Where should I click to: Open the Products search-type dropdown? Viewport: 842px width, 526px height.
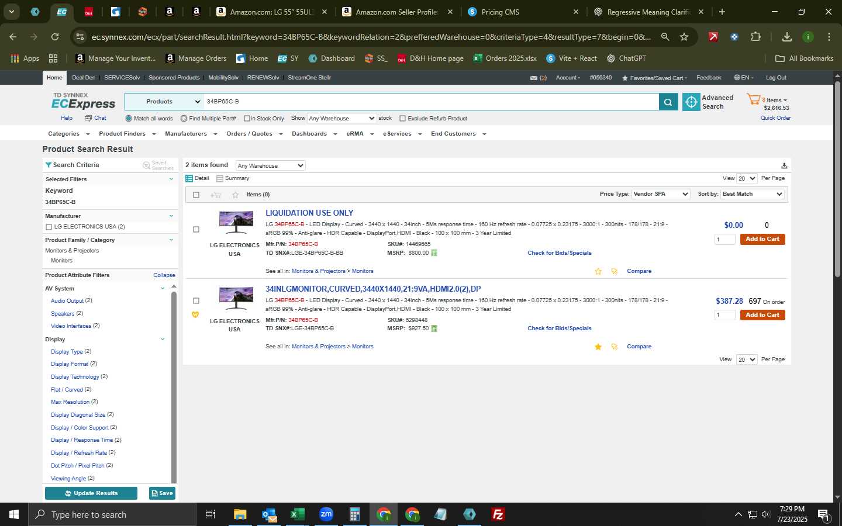pos(164,102)
